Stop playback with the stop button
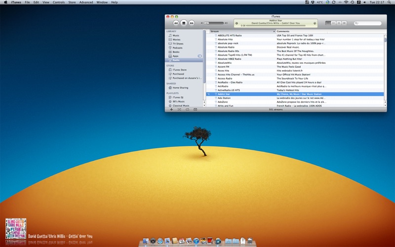Screen dimensions: 395x247 [x=184, y=23]
